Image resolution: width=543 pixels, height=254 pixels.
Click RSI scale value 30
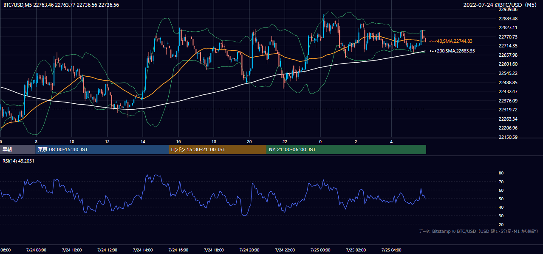501,216
